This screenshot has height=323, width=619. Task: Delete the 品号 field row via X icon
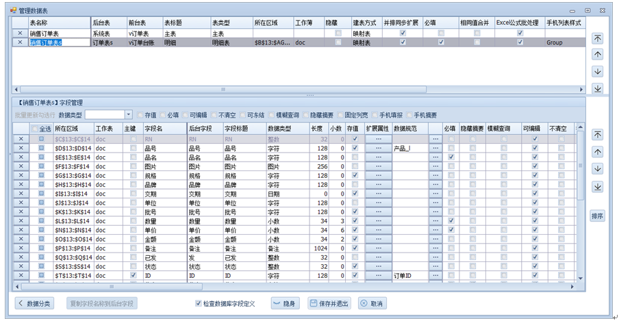(x=21, y=148)
